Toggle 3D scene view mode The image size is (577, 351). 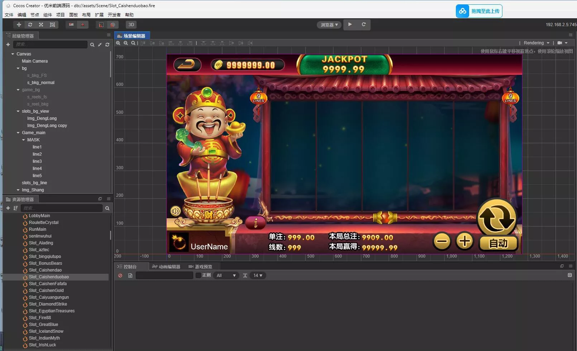click(131, 25)
